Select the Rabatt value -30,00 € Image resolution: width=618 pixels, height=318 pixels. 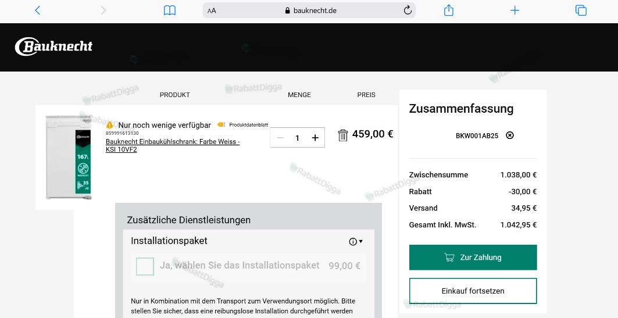coord(522,191)
